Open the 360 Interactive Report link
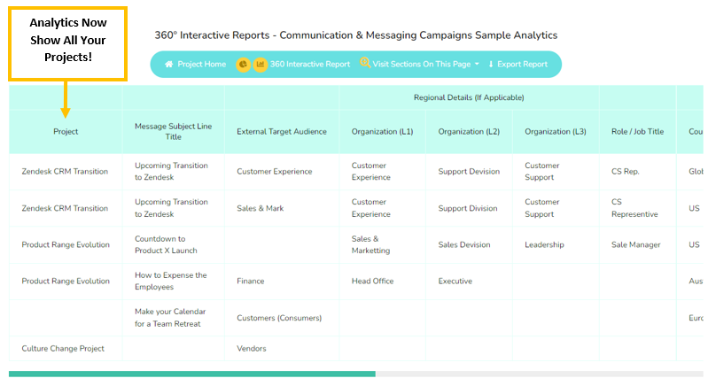 (310, 65)
